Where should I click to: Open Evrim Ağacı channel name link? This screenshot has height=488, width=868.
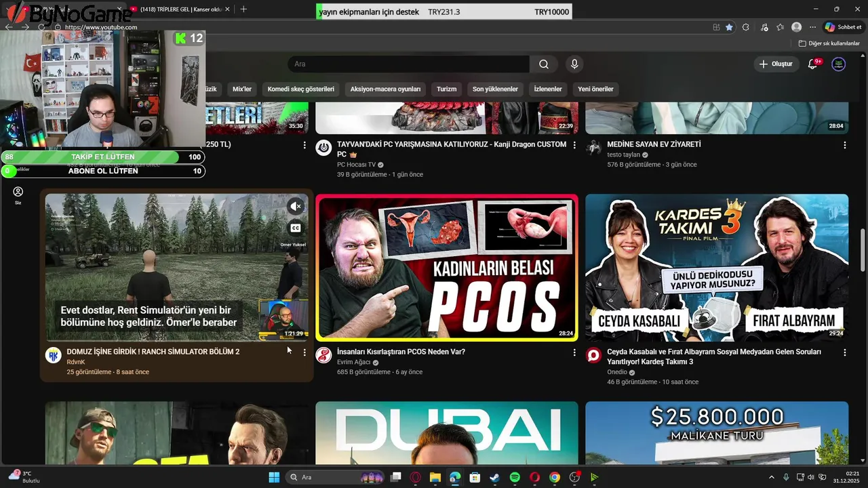[355, 362]
